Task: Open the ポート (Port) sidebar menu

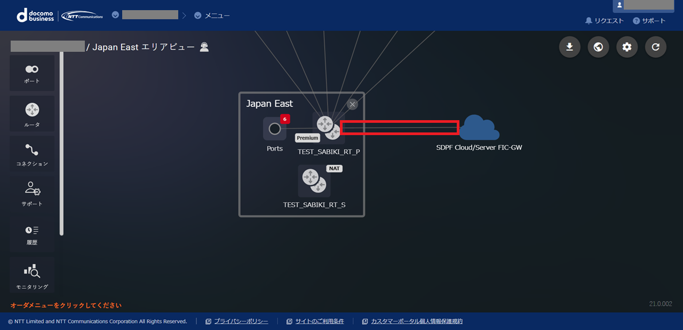Action: point(32,73)
